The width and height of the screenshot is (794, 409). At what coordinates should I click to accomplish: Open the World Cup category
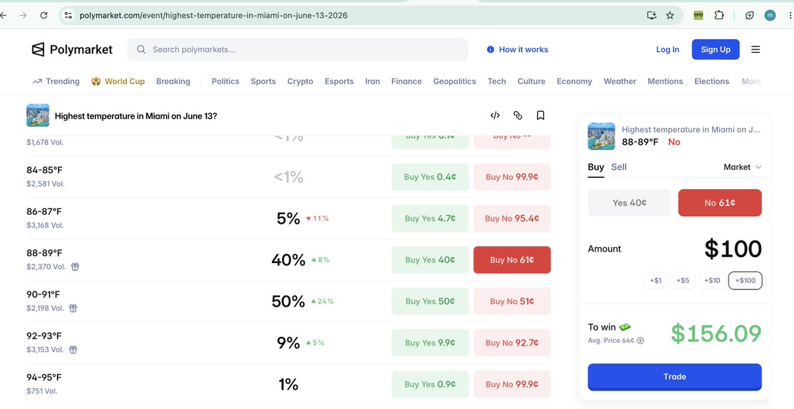(118, 81)
